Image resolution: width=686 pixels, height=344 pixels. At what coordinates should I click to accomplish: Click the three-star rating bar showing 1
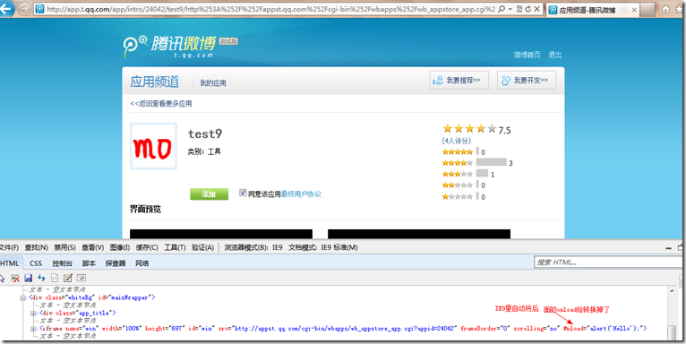point(482,173)
